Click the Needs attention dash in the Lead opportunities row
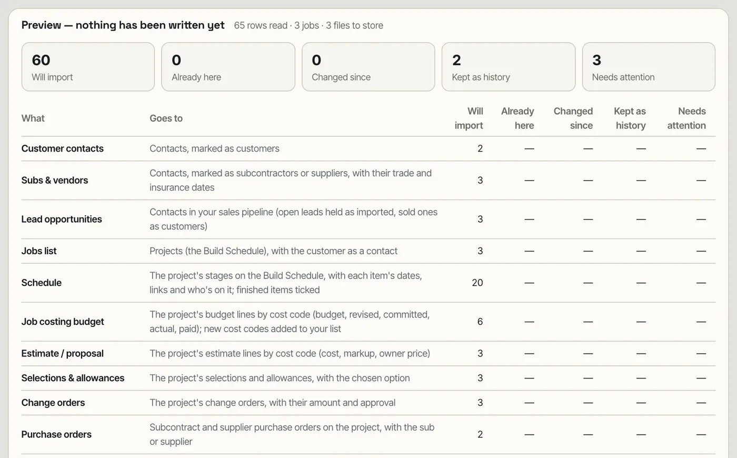The image size is (737, 458). pos(701,219)
